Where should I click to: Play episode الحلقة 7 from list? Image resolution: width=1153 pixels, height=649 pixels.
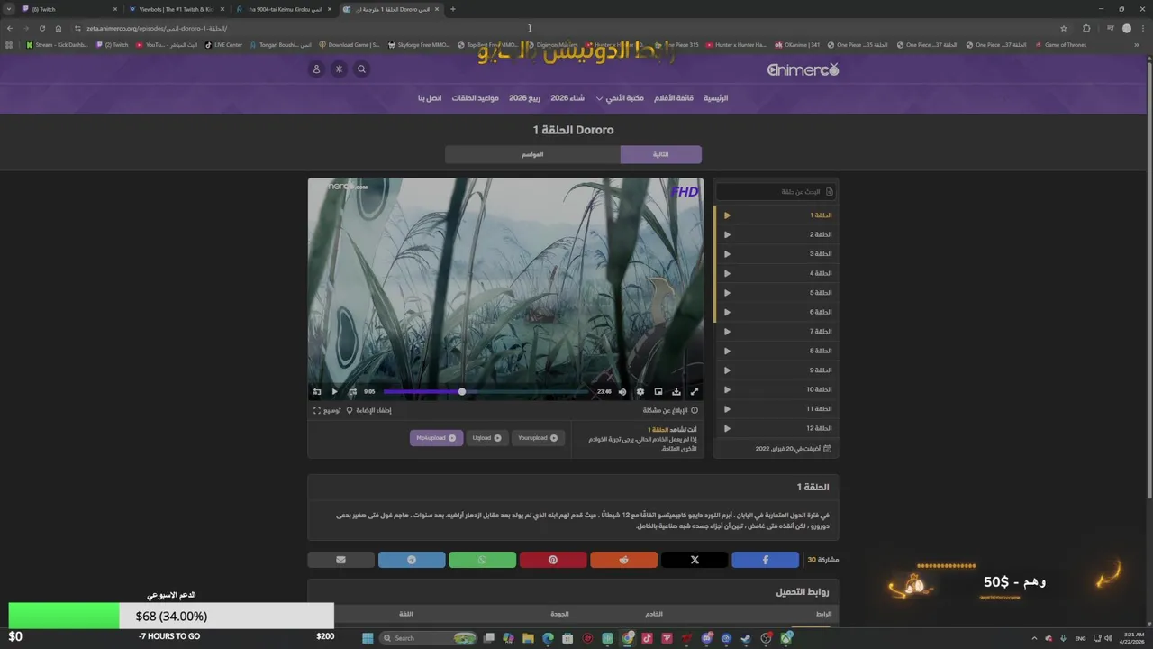776,332
